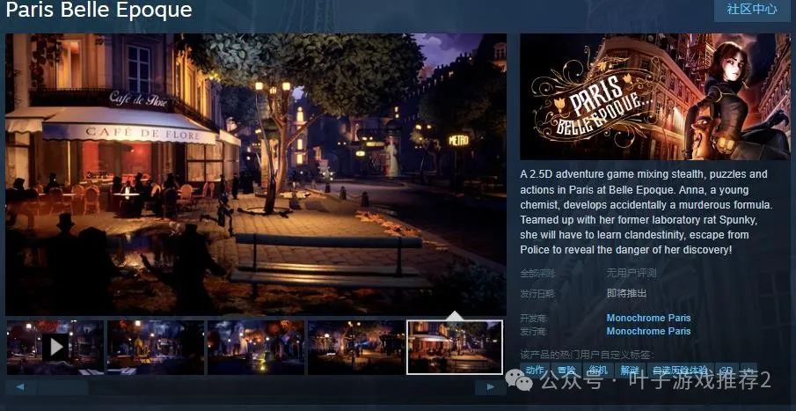Screen dimensions: 796x411
Task: Click the 该产品的热门用户自定义标签 label
Action: coord(588,354)
